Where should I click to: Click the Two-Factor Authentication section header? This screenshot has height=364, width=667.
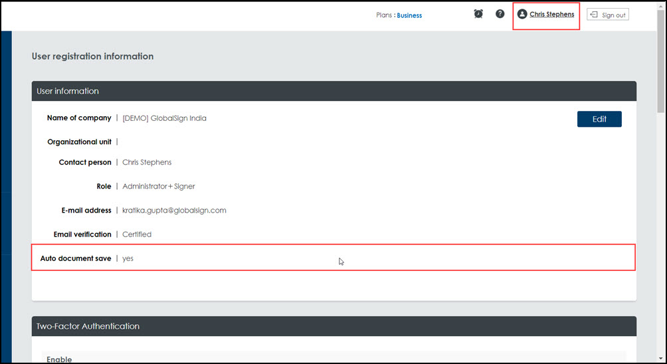click(x=334, y=326)
